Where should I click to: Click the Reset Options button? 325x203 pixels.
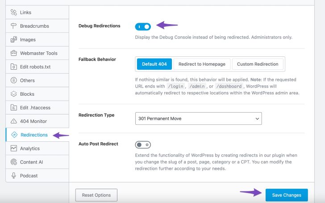click(96, 195)
